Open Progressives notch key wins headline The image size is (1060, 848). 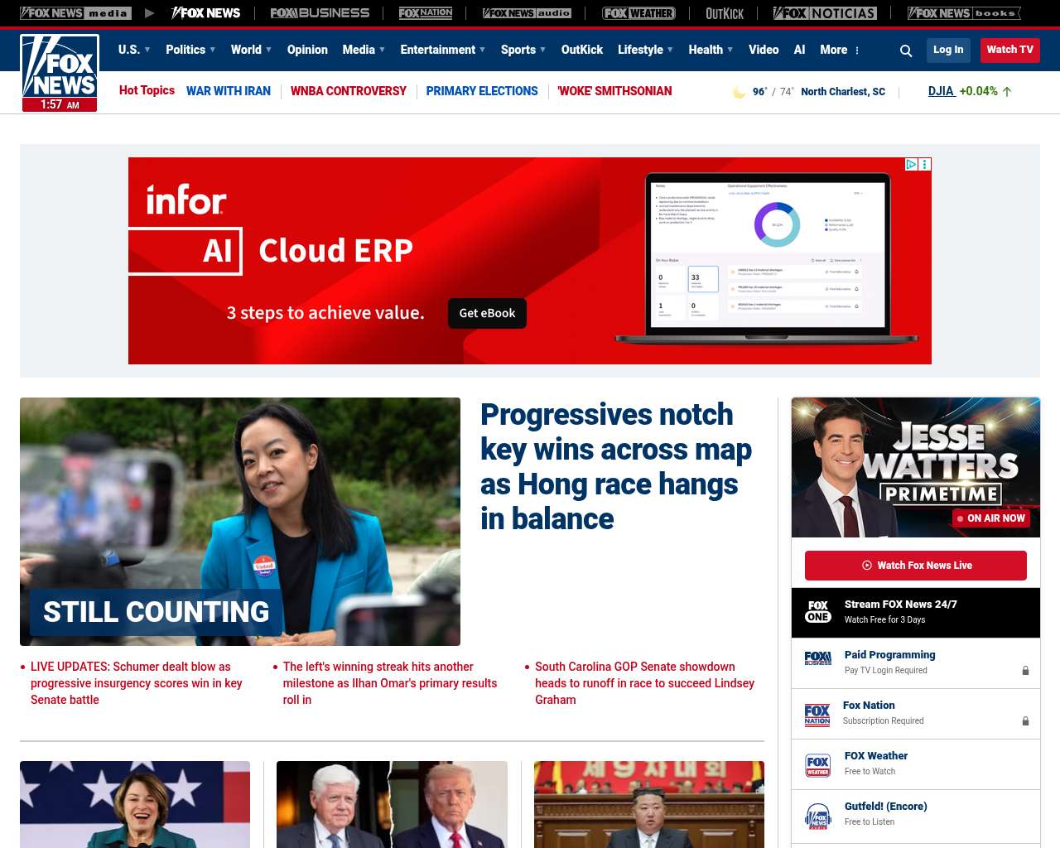click(x=616, y=466)
